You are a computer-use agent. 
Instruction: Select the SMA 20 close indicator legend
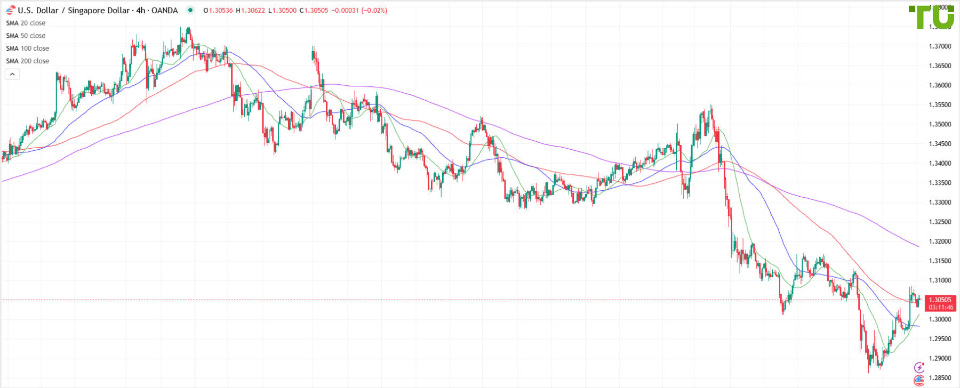(x=26, y=23)
